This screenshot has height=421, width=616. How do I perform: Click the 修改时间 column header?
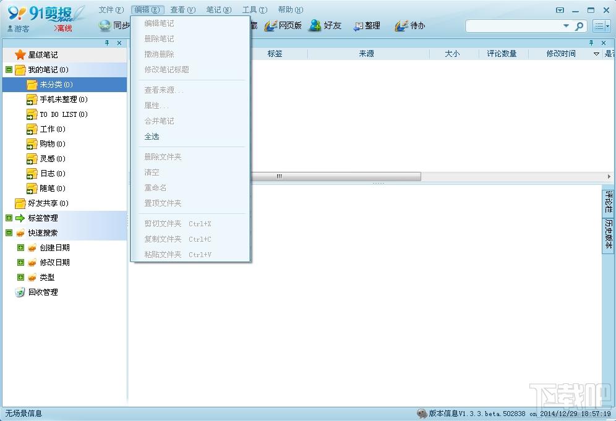pyautogui.click(x=560, y=54)
